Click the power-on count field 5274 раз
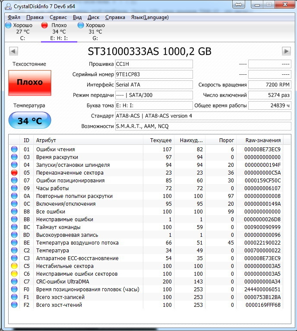 click(269, 95)
